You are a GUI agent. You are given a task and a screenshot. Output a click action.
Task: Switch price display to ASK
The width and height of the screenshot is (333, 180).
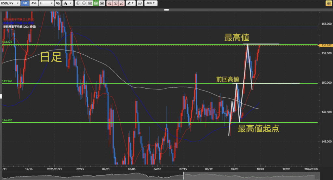[33, 3]
